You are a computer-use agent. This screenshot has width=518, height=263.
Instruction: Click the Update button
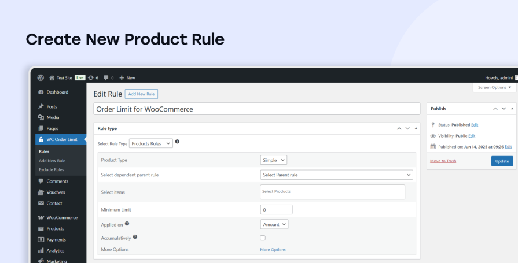tap(502, 161)
